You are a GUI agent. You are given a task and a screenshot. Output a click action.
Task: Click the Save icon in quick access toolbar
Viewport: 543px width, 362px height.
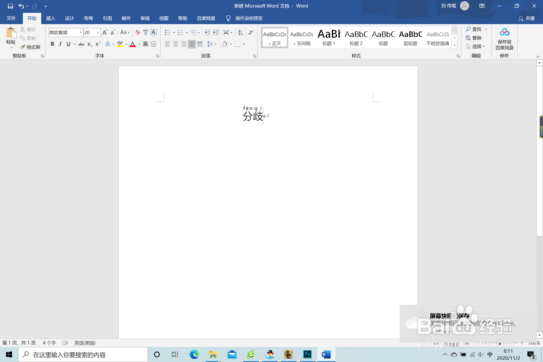(x=10, y=6)
